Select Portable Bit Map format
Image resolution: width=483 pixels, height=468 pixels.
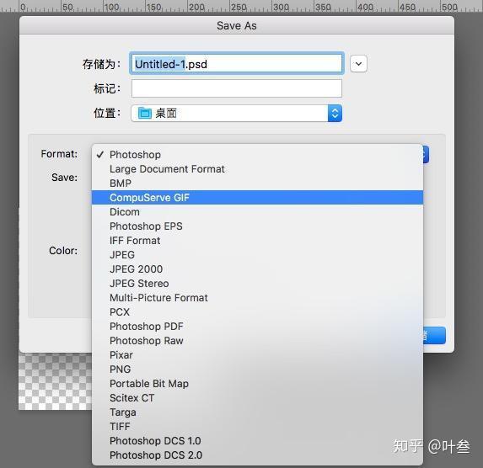click(x=257, y=383)
